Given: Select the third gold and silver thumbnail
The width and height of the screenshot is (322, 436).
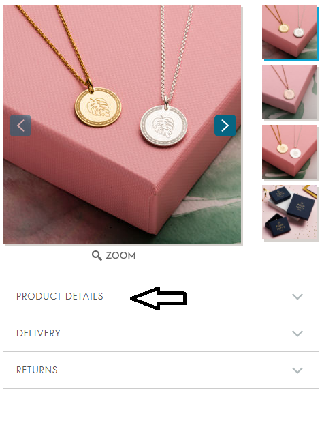Looking at the screenshot, I should 289,152.
